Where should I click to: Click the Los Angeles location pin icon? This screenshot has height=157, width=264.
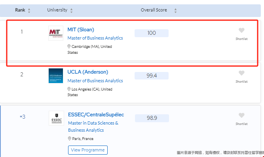coord(69,89)
